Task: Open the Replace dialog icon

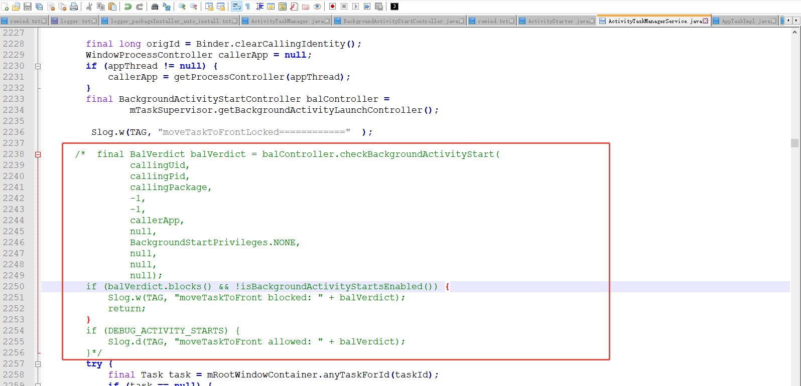Action: [166, 7]
